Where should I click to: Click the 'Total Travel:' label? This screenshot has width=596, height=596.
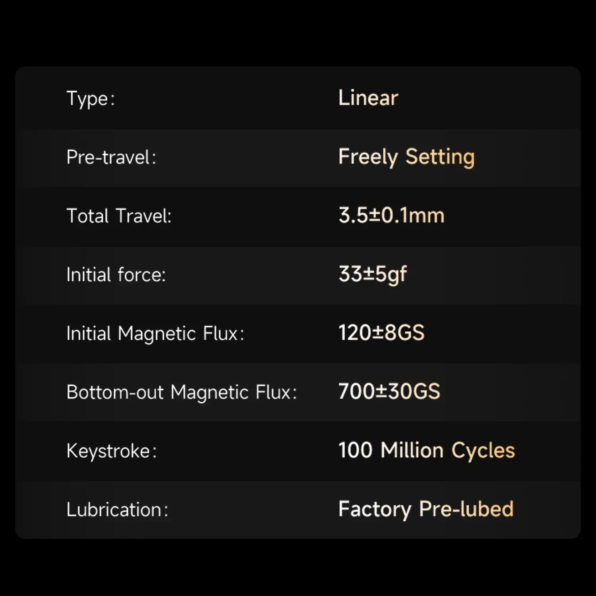pos(119,216)
